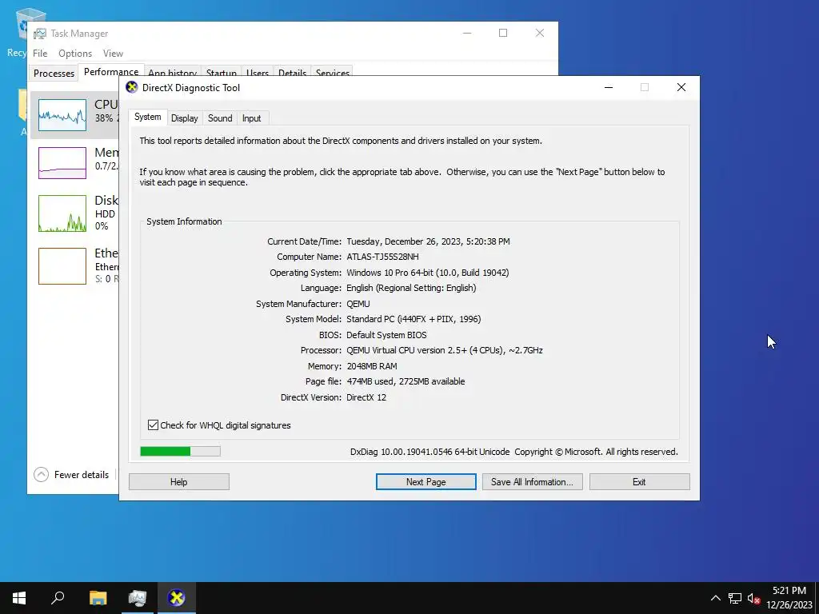The width and height of the screenshot is (819, 614).
Task: Click Standard PC system model value
Action: click(413, 319)
